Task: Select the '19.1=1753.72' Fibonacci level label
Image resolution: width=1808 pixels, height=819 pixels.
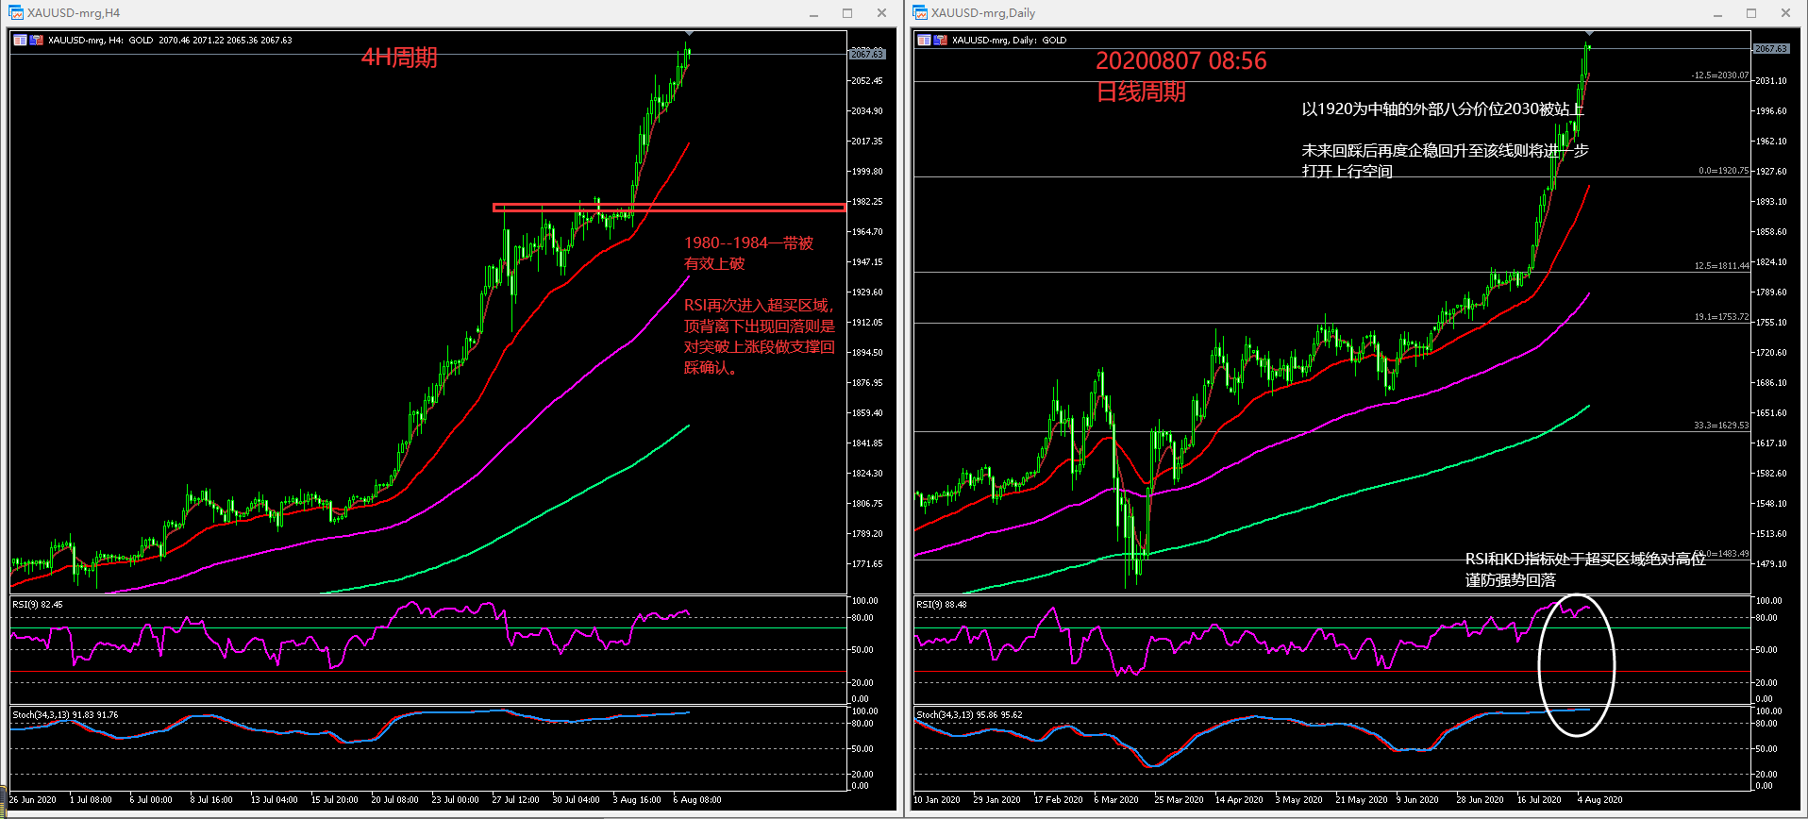Action: (1721, 317)
